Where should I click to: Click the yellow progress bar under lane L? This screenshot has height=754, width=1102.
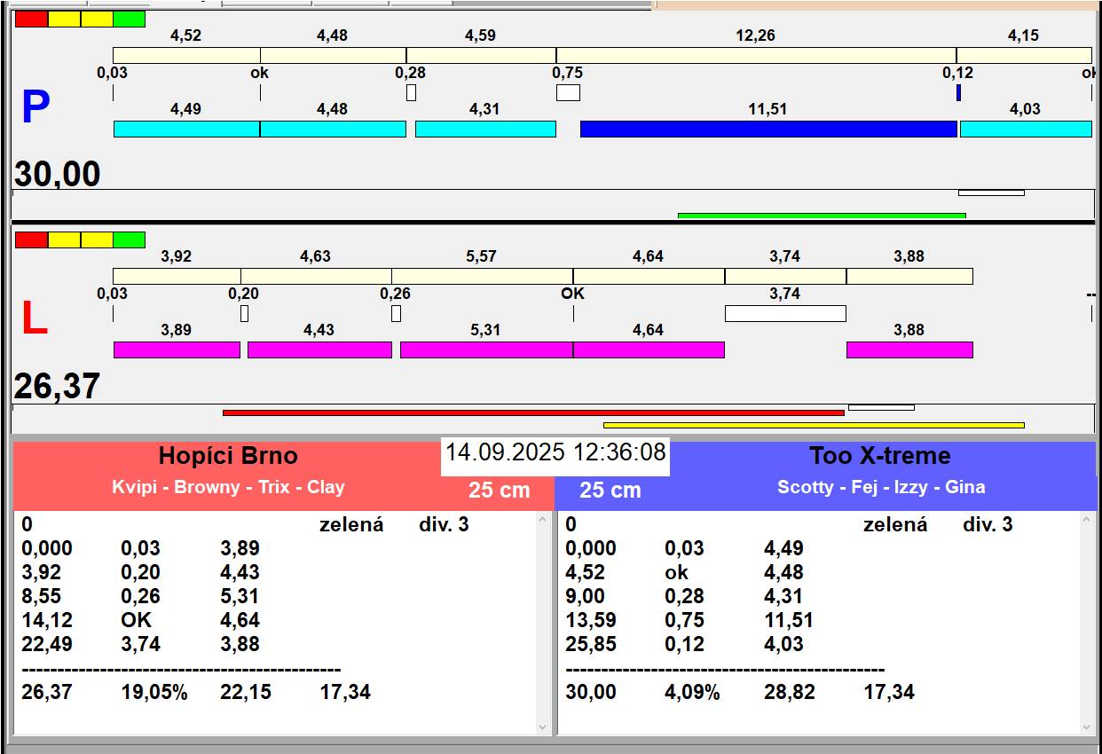click(814, 425)
